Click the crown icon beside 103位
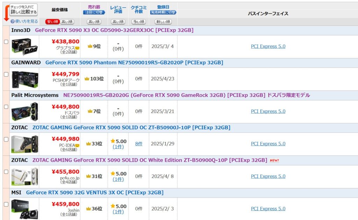 tap(87, 79)
